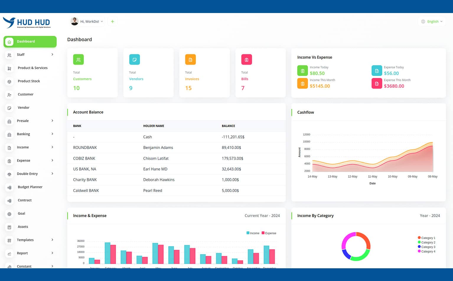Click the HUD HUD logo
Viewport: 453px width, 281px height.
click(x=27, y=23)
